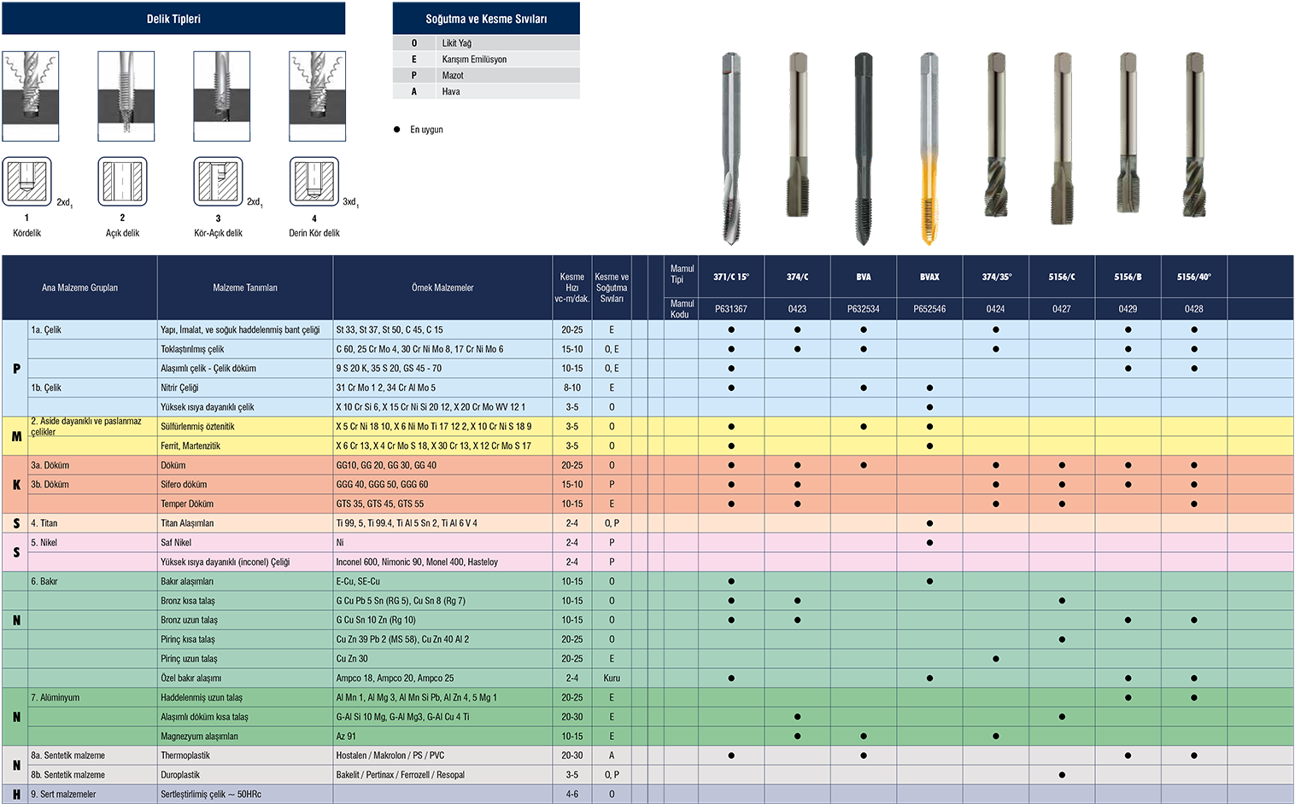The image size is (1295, 804).
Task: Open the Delik Tipleri header
Action: coord(173,19)
